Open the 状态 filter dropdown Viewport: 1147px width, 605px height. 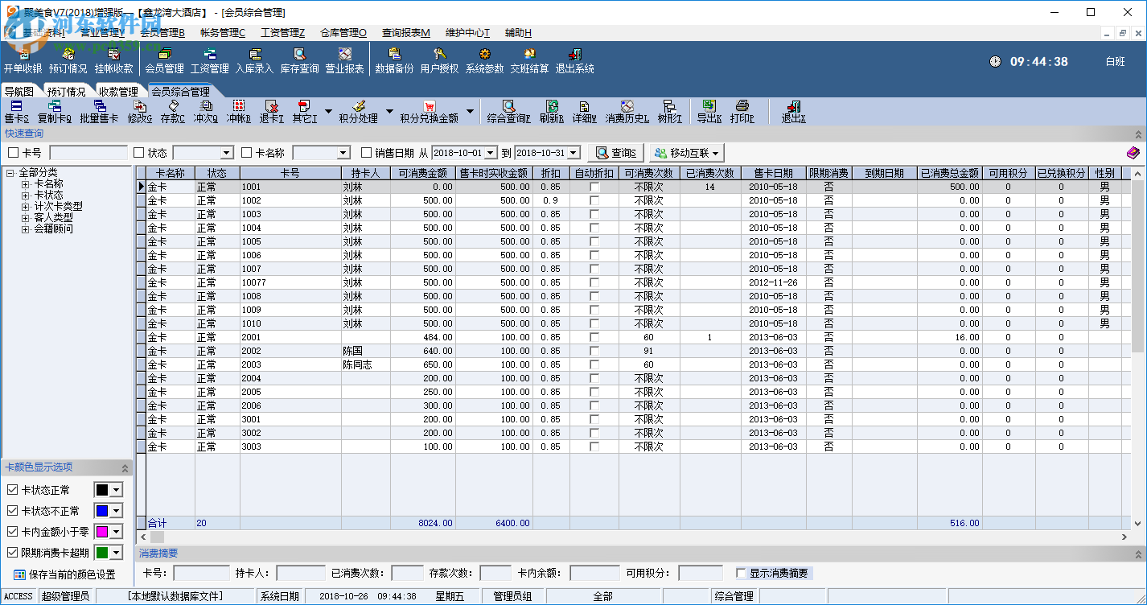[x=226, y=153]
